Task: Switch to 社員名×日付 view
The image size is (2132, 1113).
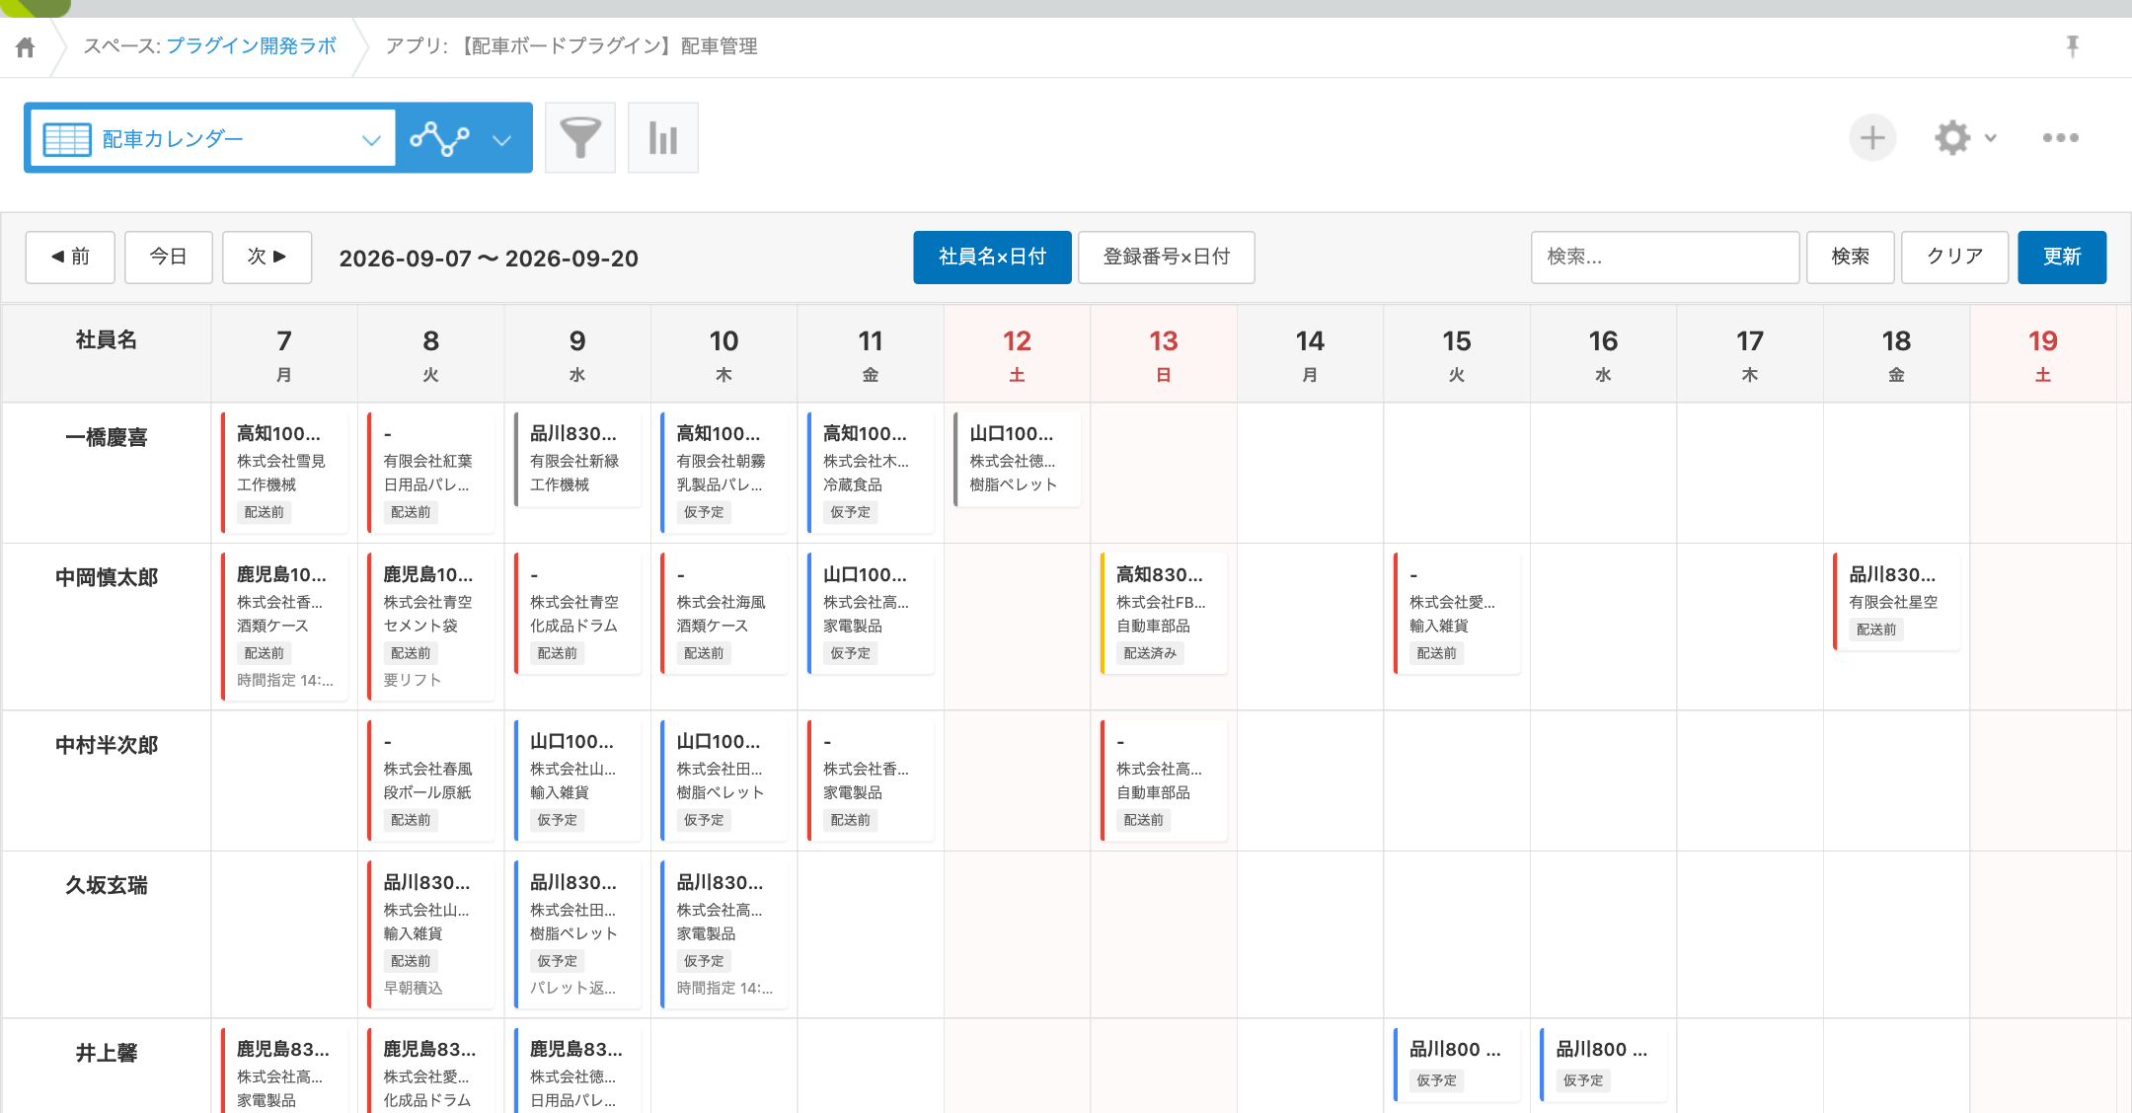Action: [x=992, y=258]
